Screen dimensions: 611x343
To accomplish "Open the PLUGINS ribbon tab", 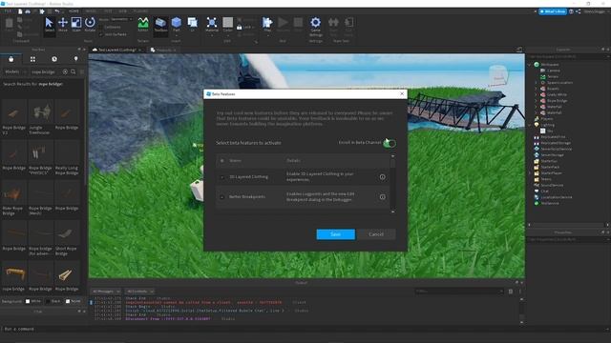I will pos(140,11).
